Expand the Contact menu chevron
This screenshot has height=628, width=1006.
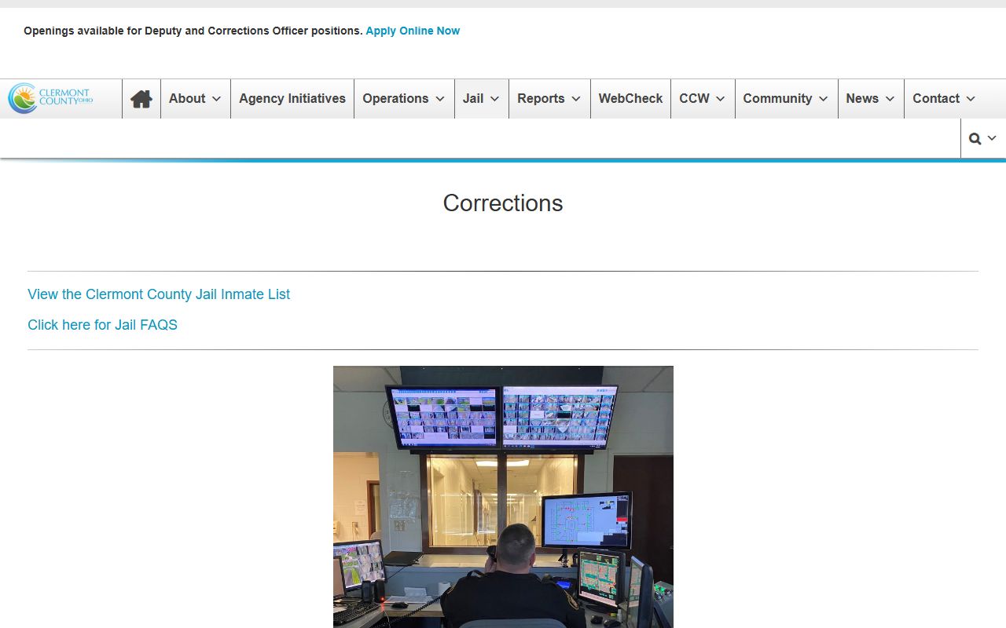pos(971,99)
